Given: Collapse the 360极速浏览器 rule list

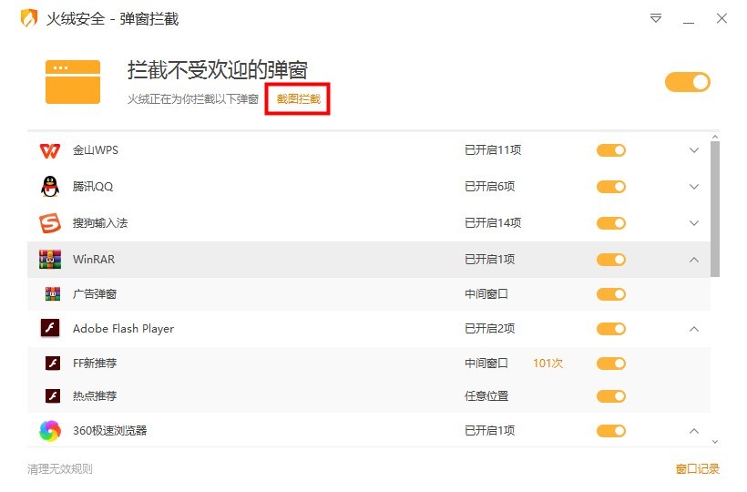Looking at the screenshot, I should [x=694, y=431].
